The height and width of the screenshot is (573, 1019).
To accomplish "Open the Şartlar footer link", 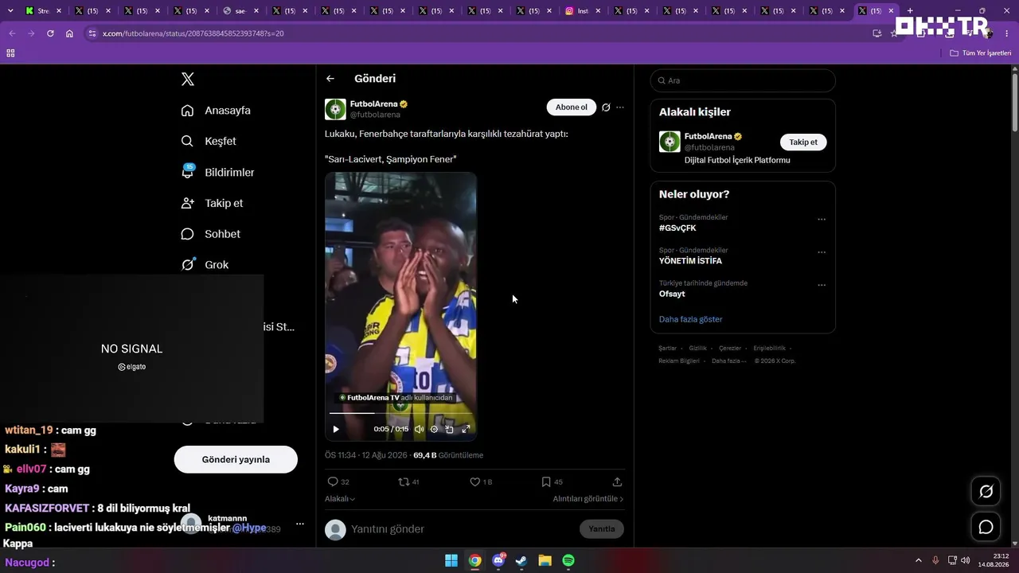I will pos(667,349).
